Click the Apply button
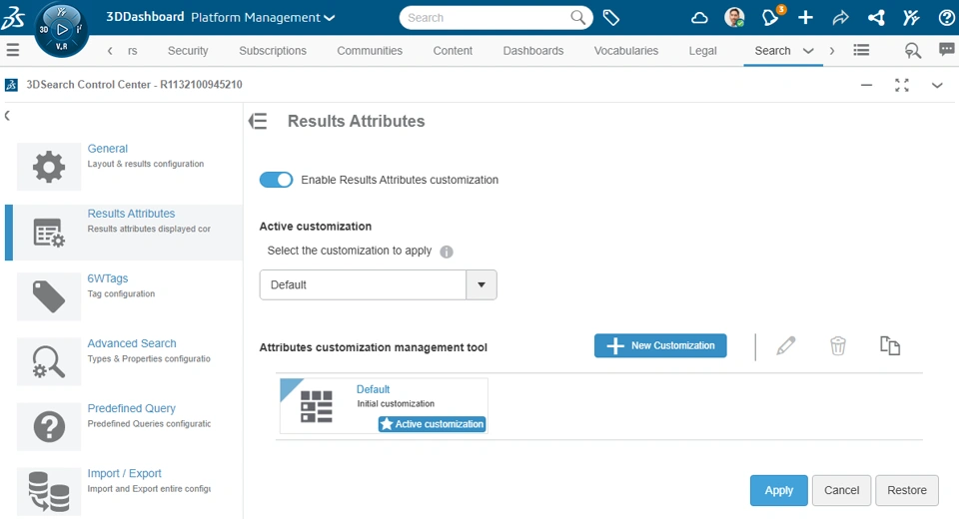Viewport: 959px width, 519px height. click(x=778, y=490)
